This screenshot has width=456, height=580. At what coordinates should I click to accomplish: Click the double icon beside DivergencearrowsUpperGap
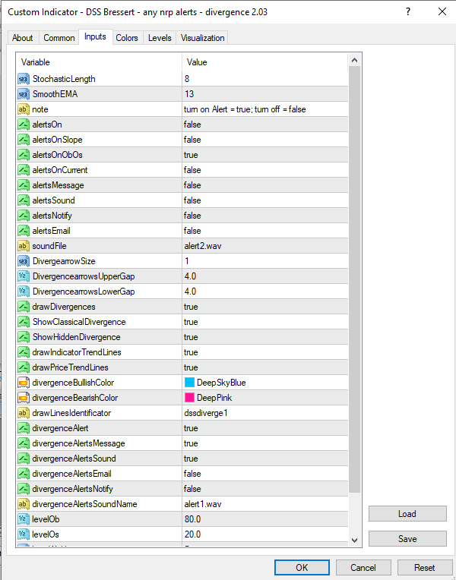pyautogui.click(x=24, y=276)
